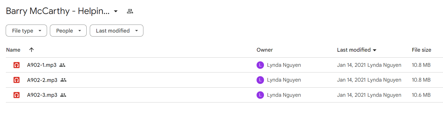Click Lynda Nguyen's avatar in the A902-1.mp3 row
443x127 pixels.
tap(260, 65)
